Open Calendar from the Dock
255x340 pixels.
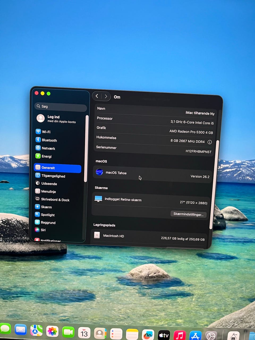click(84, 333)
